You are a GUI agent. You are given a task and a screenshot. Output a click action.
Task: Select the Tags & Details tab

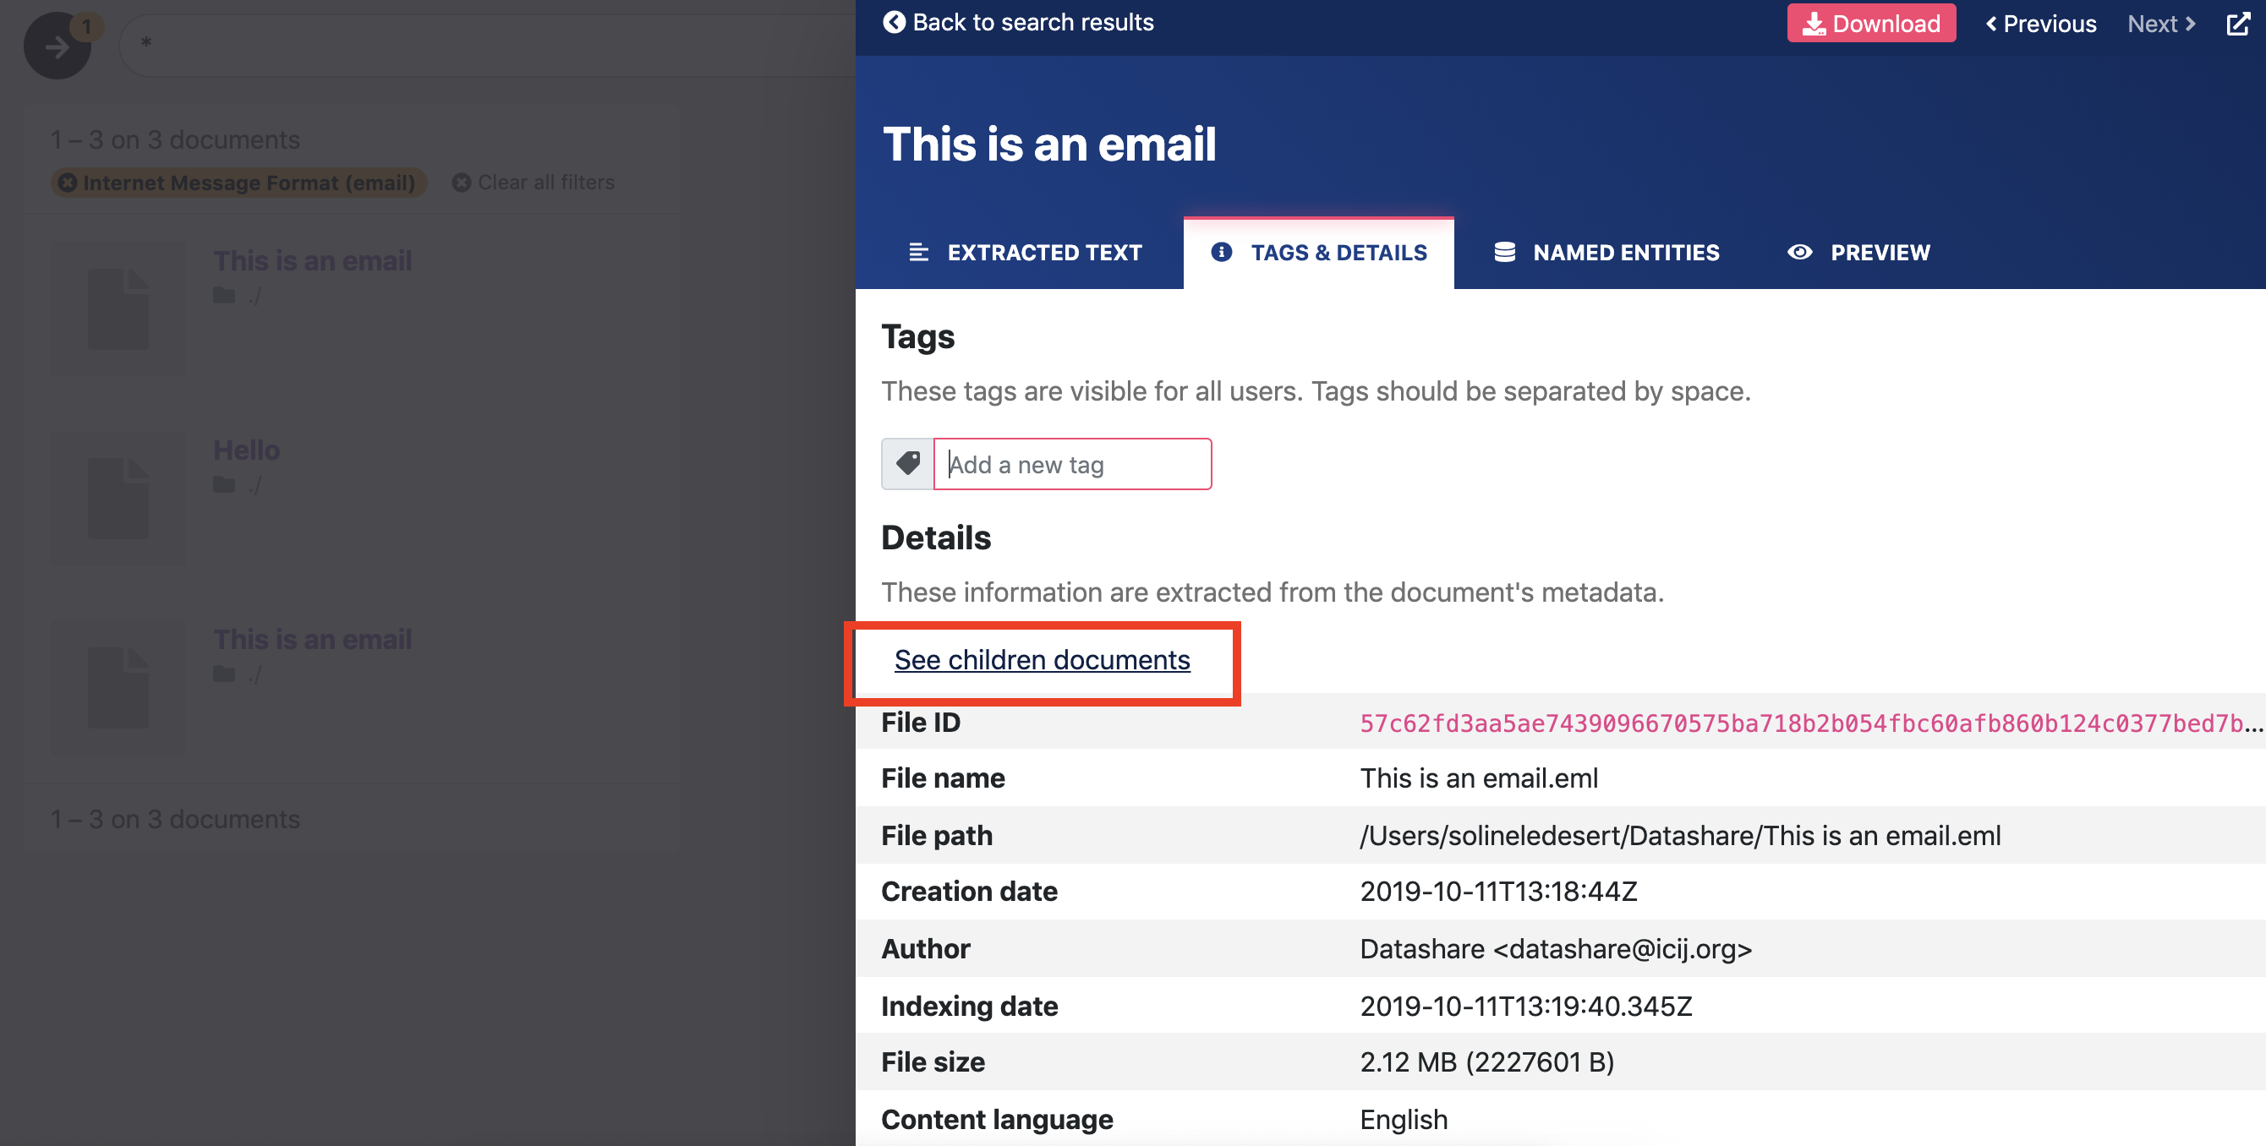tap(1319, 254)
